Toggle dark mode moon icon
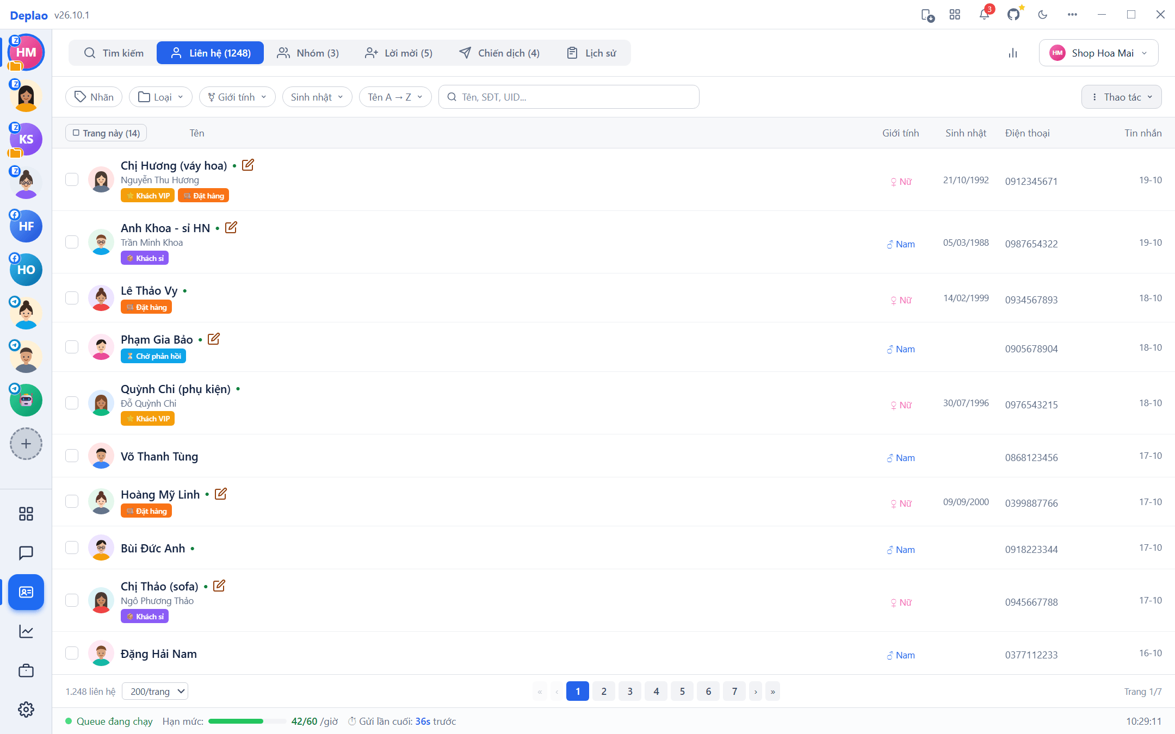The width and height of the screenshot is (1175, 734). pyautogui.click(x=1043, y=15)
